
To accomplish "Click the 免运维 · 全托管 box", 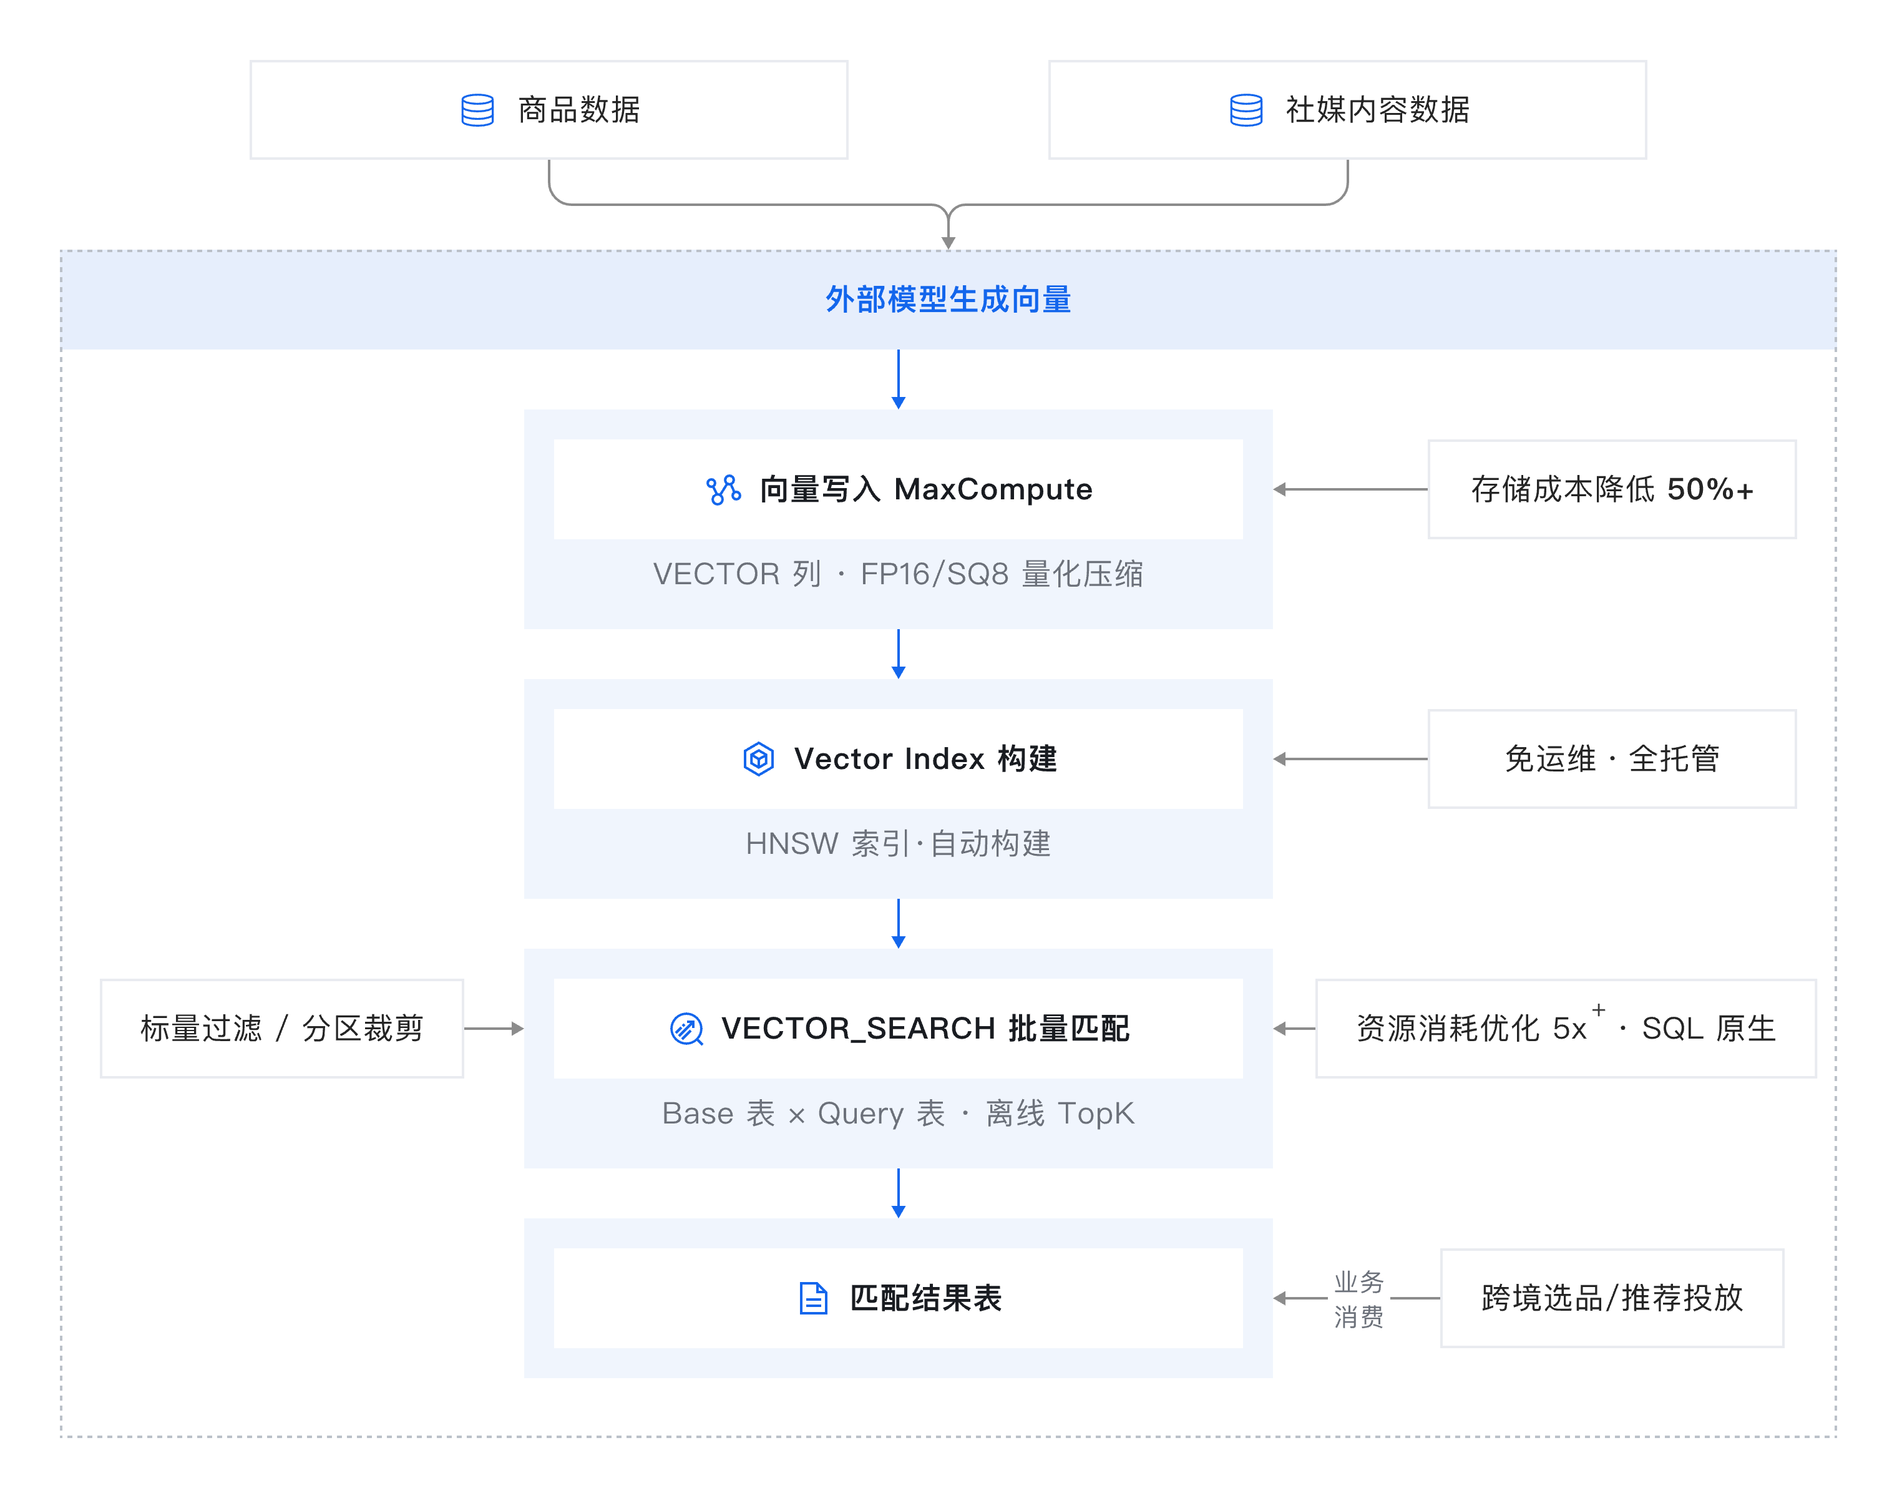I will tap(1611, 758).
